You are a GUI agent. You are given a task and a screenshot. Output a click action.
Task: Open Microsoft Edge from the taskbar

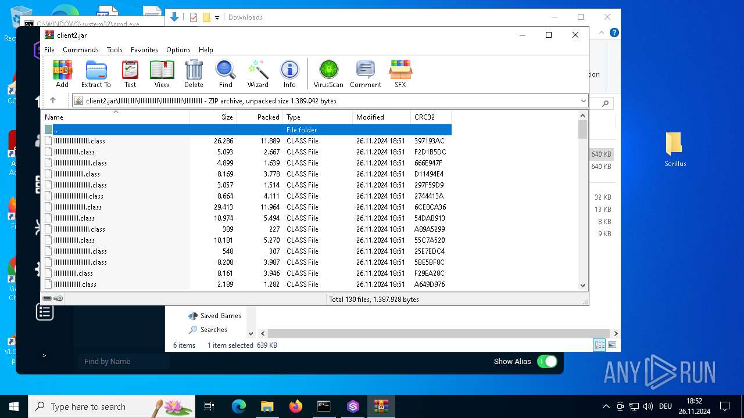click(x=239, y=406)
